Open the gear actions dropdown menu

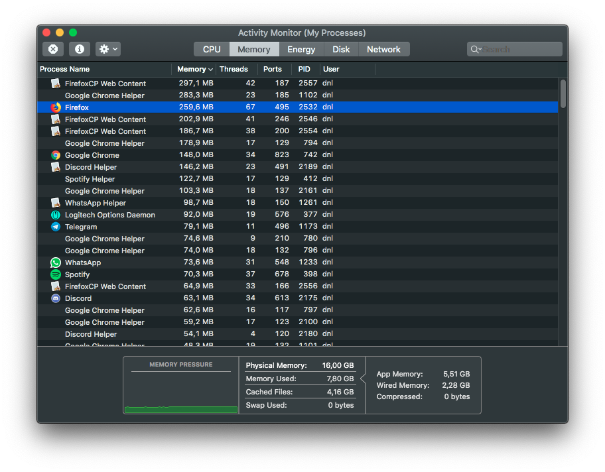107,49
